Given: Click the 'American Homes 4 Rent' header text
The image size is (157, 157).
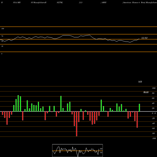Looking at the screenshot, I should pyautogui.click(x=134, y=3).
